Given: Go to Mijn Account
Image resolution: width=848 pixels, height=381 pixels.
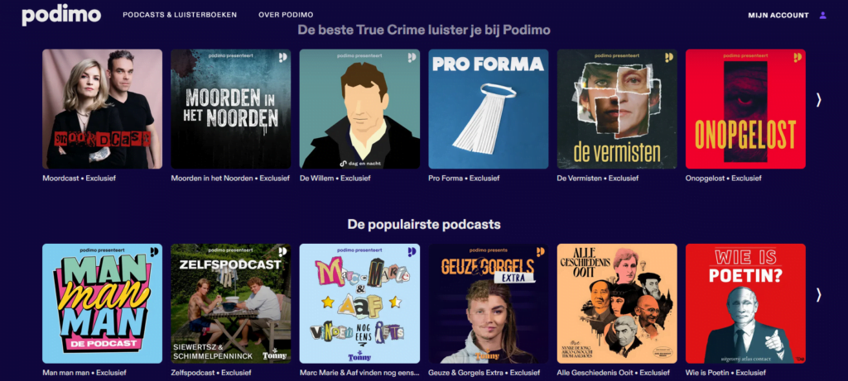Looking at the screenshot, I should click(778, 15).
